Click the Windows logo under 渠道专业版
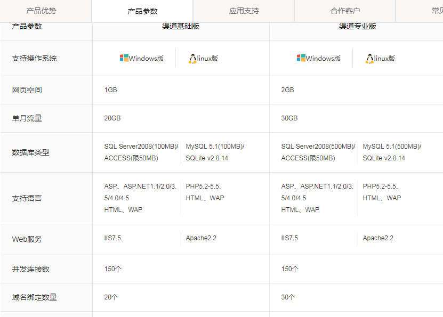The image size is (443, 317). [301, 58]
